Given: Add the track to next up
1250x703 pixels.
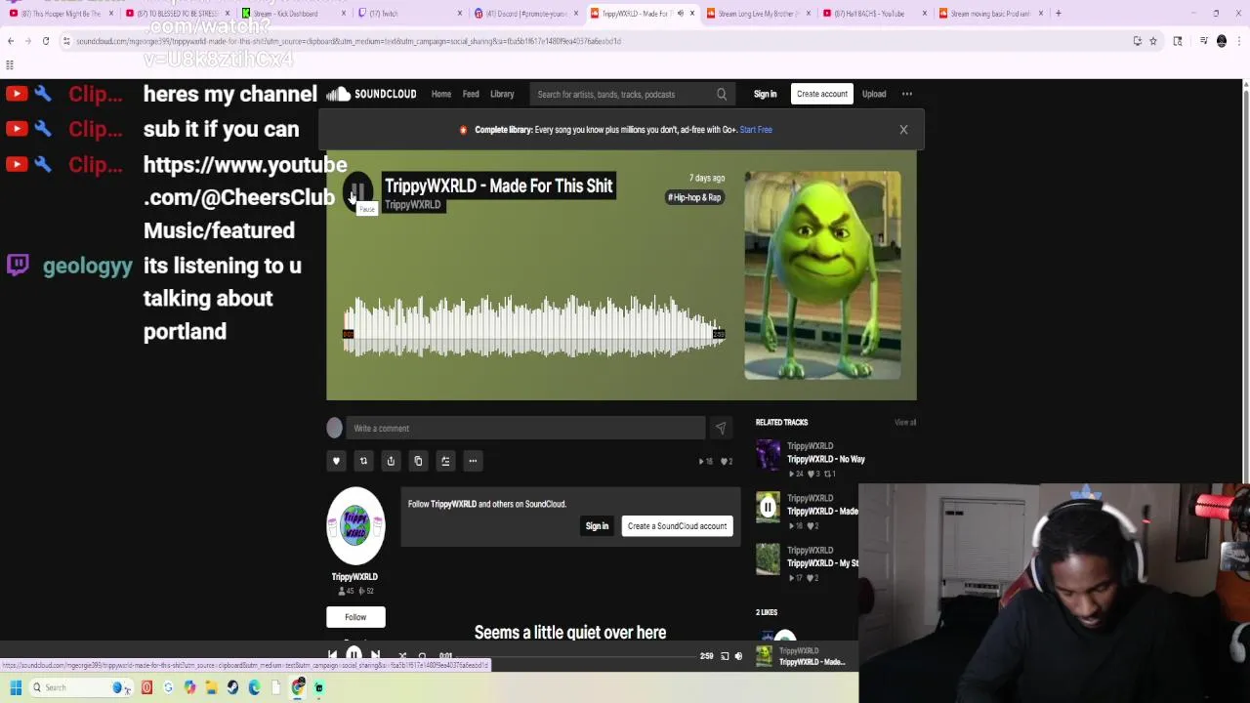Looking at the screenshot, I should point(445,461).
